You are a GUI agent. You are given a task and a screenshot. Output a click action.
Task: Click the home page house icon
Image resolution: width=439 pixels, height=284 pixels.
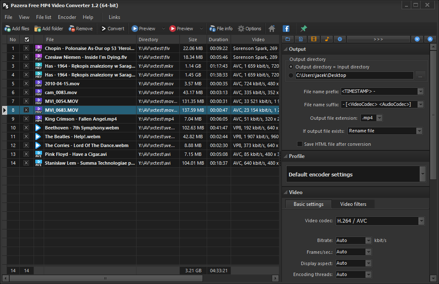(272, 29)
